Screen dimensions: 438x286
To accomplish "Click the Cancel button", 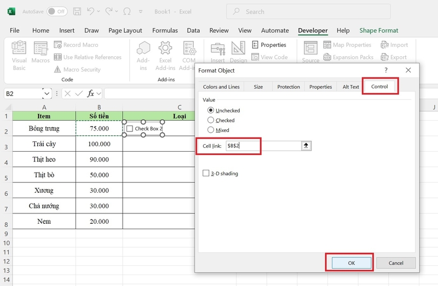I will 396,263.
